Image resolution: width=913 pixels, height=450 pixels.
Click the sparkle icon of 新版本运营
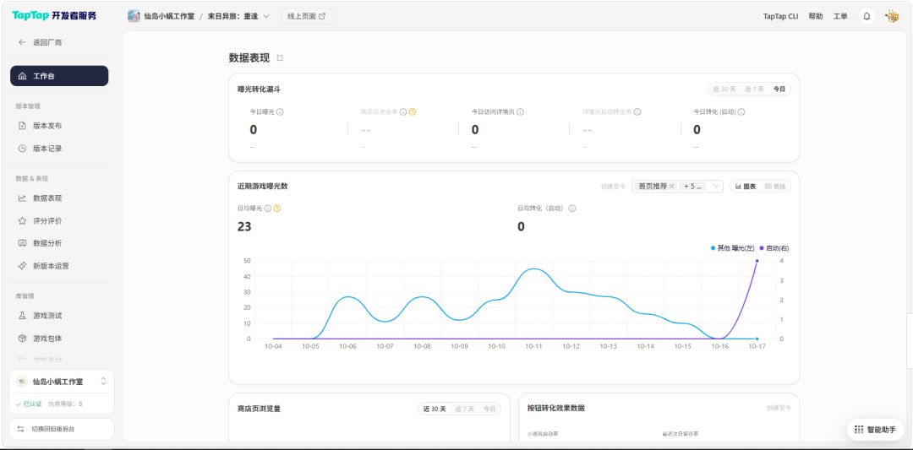coord(22,266)
